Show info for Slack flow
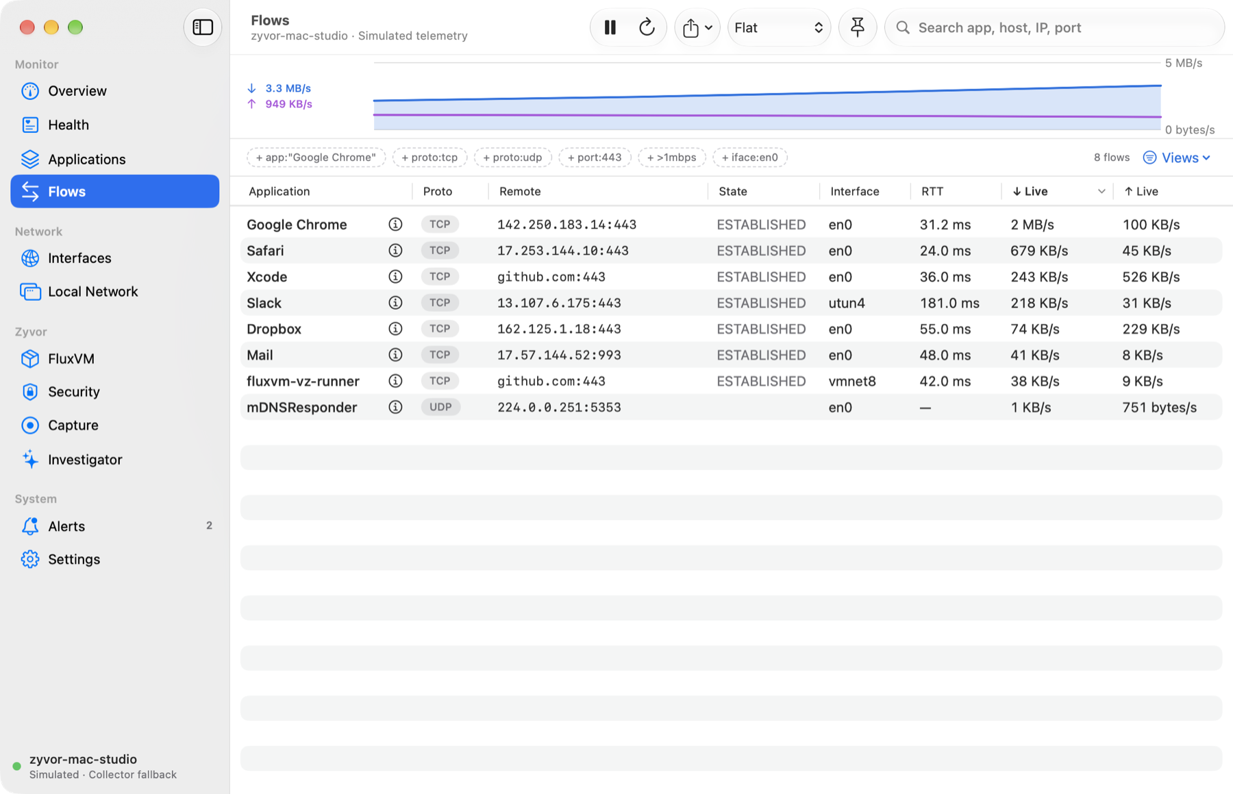The width and height of the screenshot is (1233, 794). tap(395, 302)
